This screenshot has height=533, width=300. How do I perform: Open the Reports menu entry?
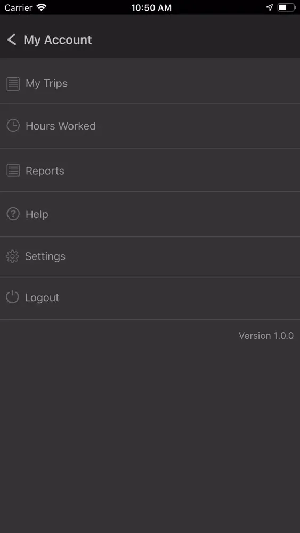tap(150, 170)
